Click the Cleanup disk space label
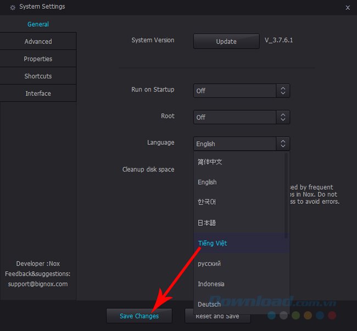Viewport: 357px width, 331px height. coord(148,169)
